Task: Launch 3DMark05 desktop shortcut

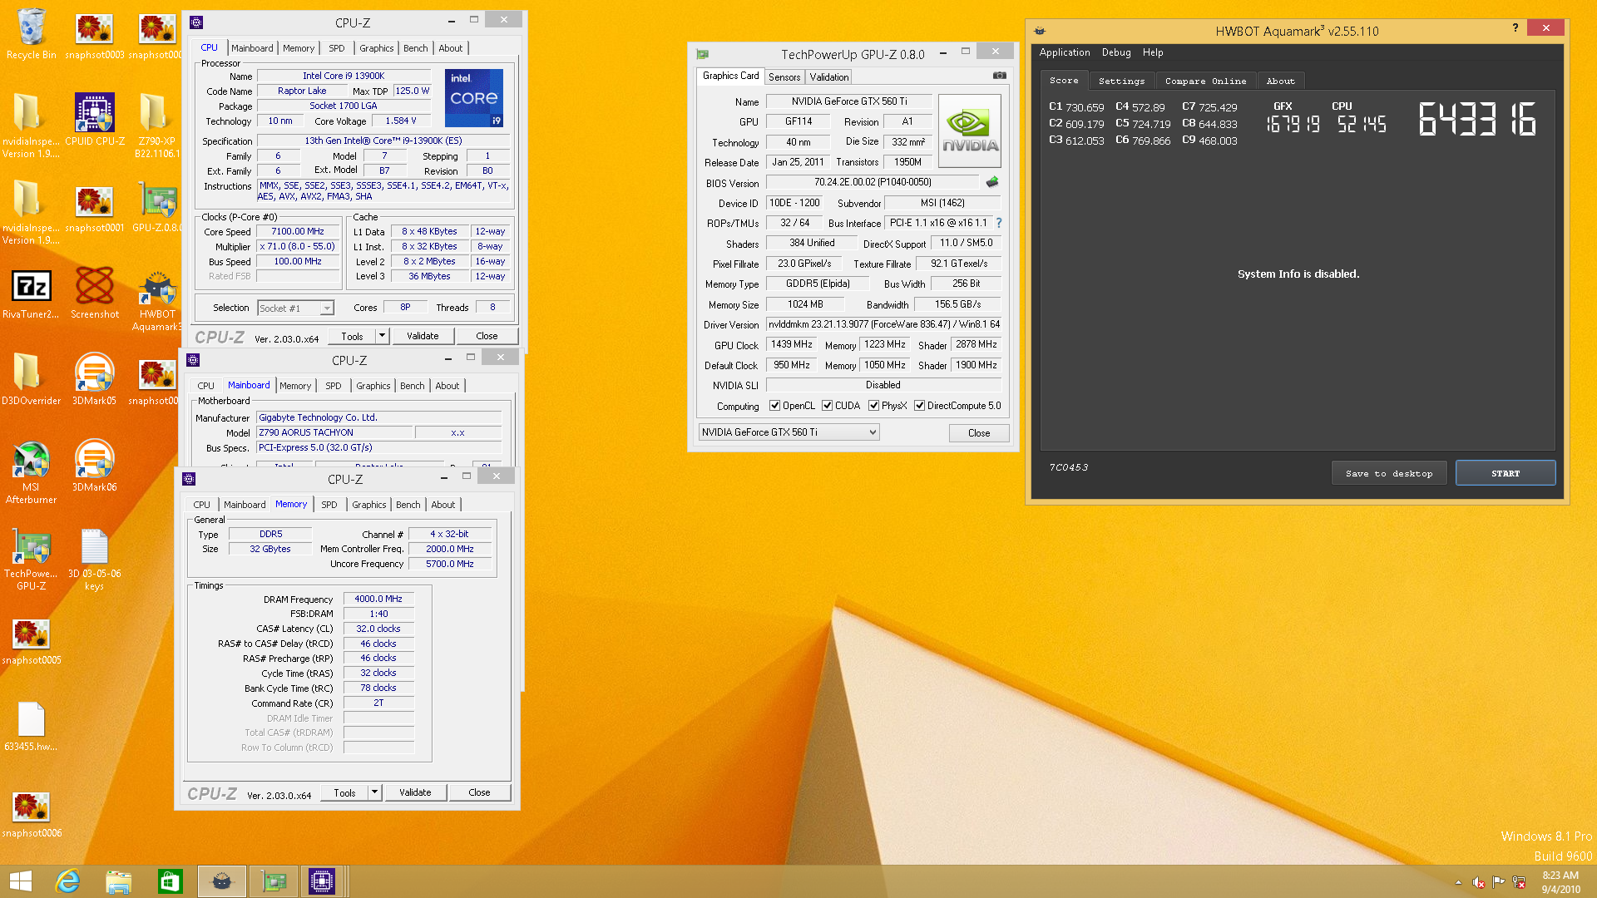Action: coord(95,379)
